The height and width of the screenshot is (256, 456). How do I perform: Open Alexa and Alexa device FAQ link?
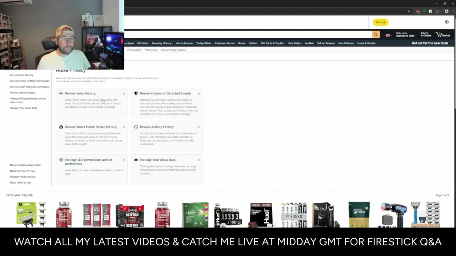pyautogui.click(x=25, y=165)
